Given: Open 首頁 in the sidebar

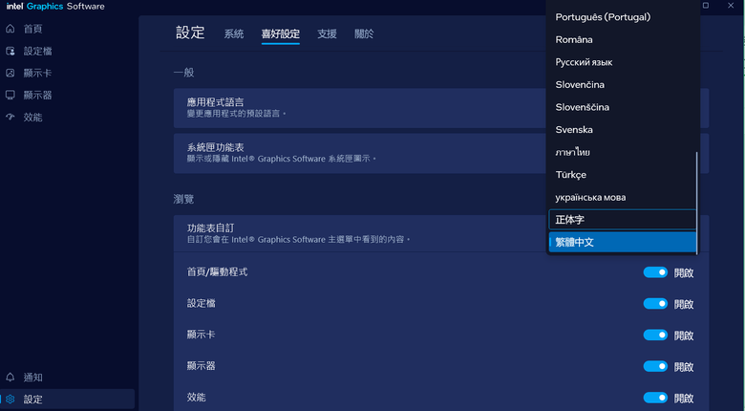Looking at the screenshot, I should [x=68, y=29].
